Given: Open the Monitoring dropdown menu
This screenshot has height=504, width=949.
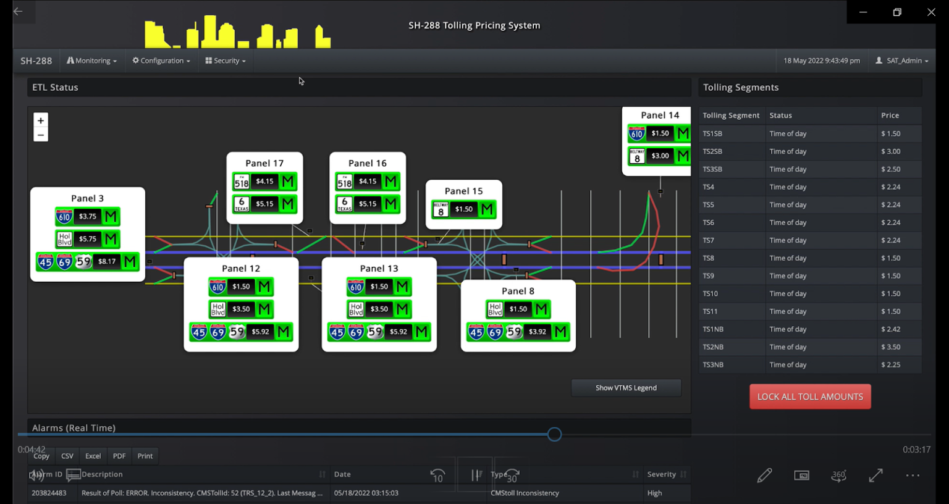Looking at the screenshot, I should [92, 61].
